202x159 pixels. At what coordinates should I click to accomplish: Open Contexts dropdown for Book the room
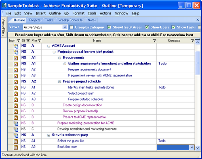tap(191, 147)
